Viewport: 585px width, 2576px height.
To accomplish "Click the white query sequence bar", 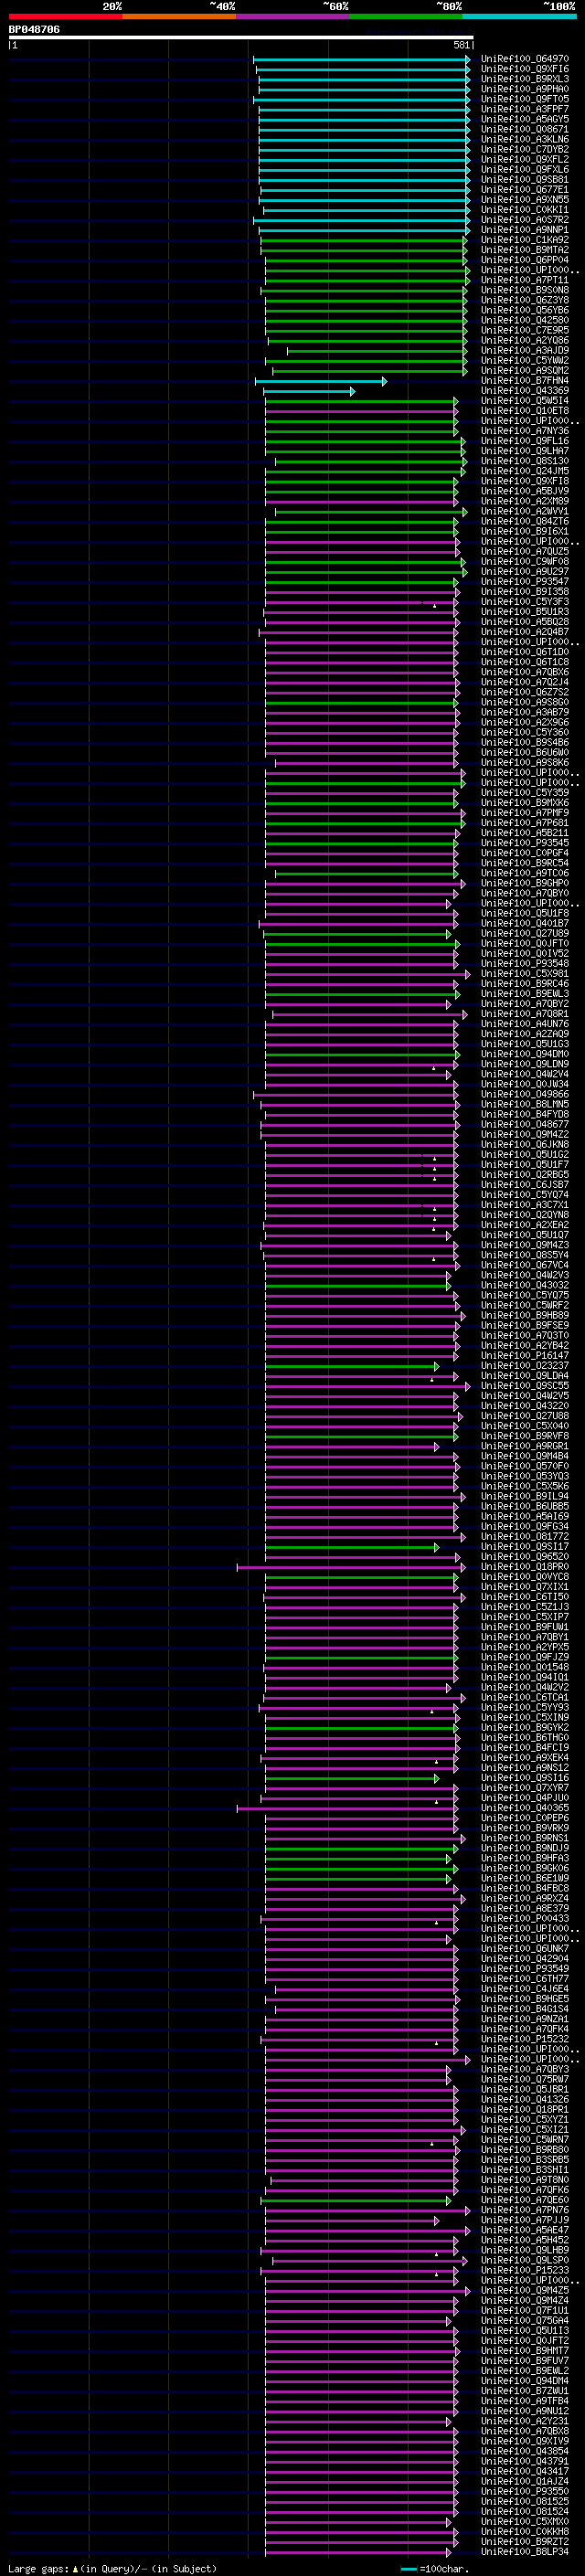I will (240, 37).
